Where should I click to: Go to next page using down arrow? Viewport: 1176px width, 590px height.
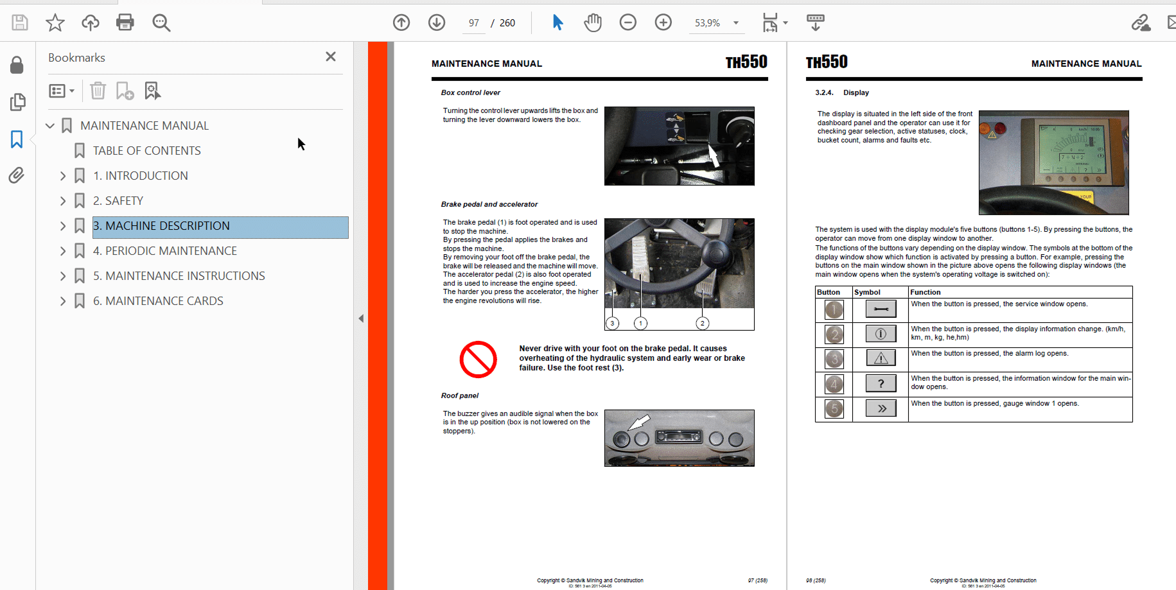437,23
